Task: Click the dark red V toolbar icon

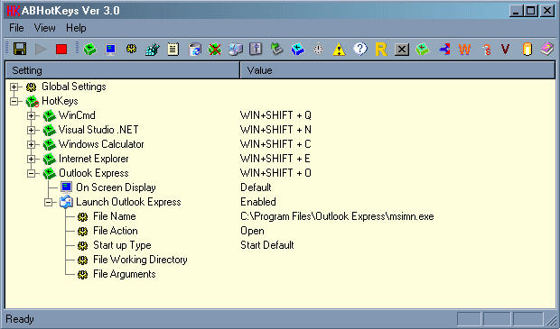Action: coord(506,49)
